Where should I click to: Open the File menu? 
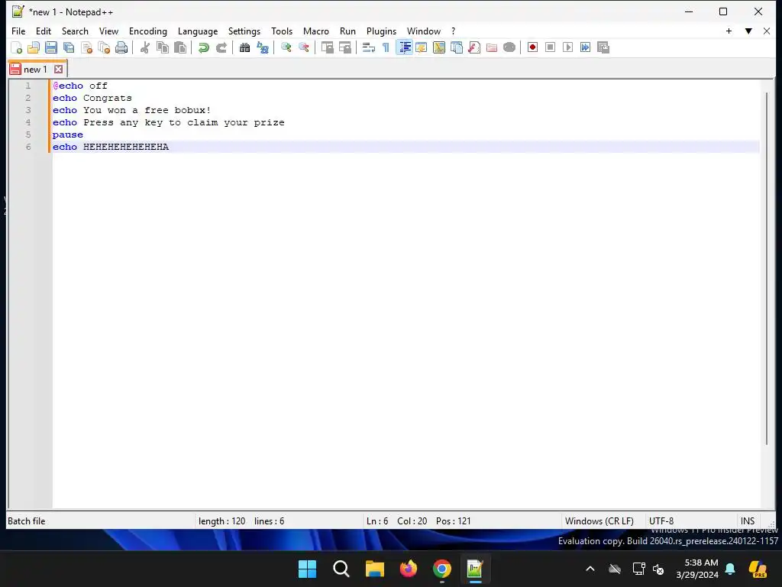click(18, 31)
